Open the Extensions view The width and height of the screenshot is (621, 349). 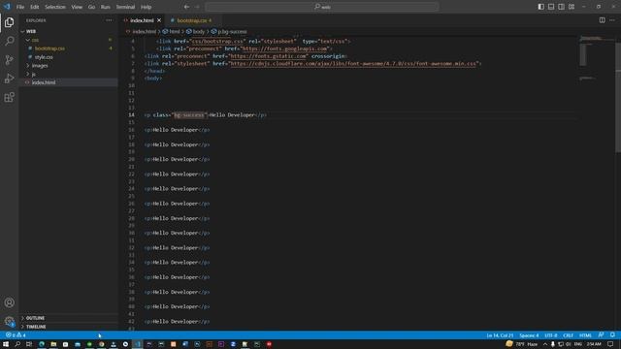(x=9, y=97)
